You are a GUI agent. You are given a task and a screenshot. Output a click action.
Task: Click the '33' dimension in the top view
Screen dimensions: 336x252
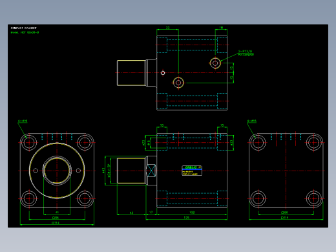[167, 28]
